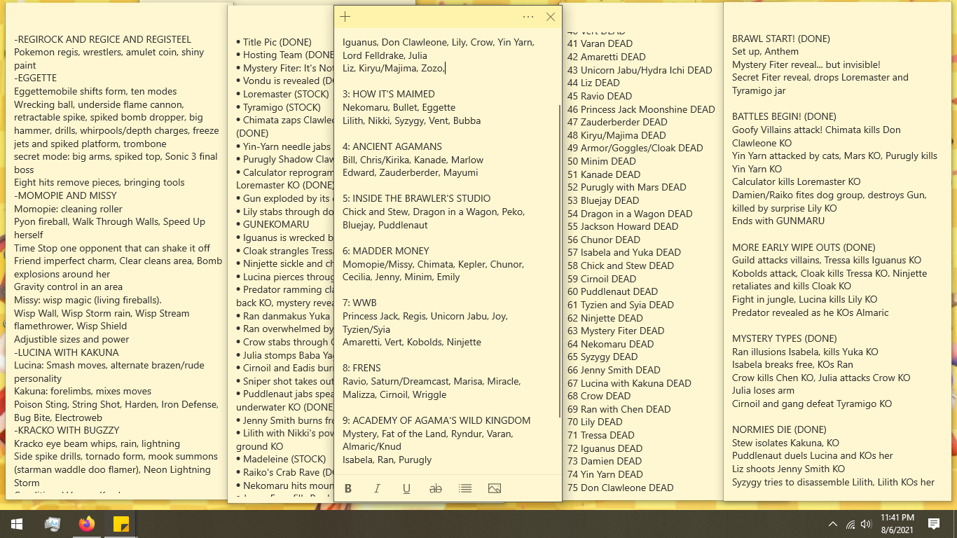The image size is (957, 538).
Task: Click the line 'Isabela, Ran, Purugly'
Action: (387, 460)
